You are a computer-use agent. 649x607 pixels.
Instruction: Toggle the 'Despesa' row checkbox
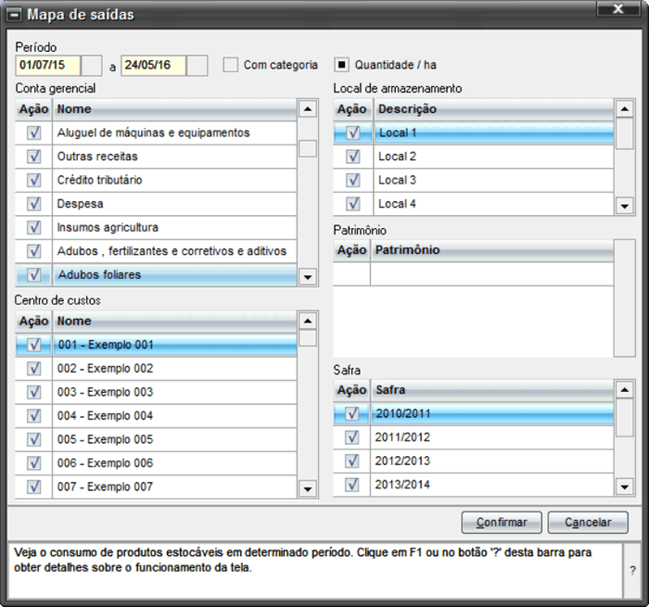(34, 204)
